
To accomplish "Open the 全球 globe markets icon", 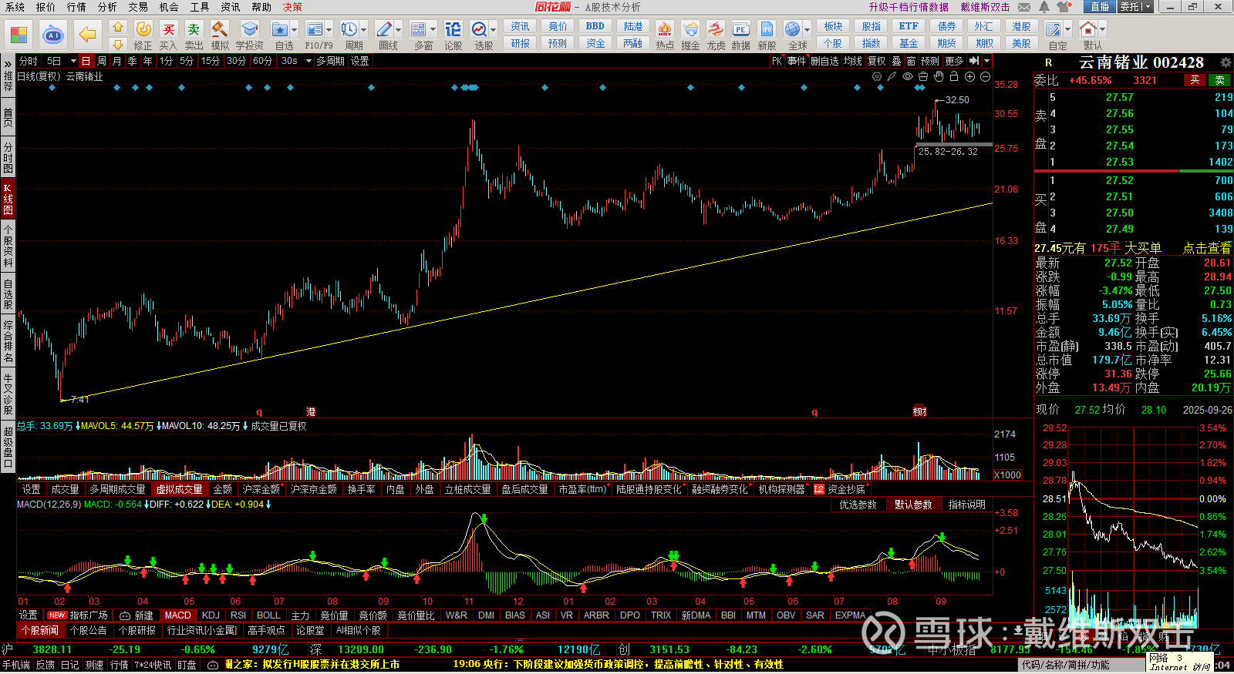I will tap(792, 29).
